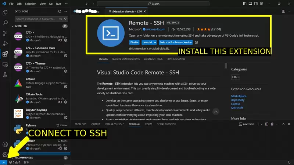Click the remote window status bar indicator

point(4,162)
